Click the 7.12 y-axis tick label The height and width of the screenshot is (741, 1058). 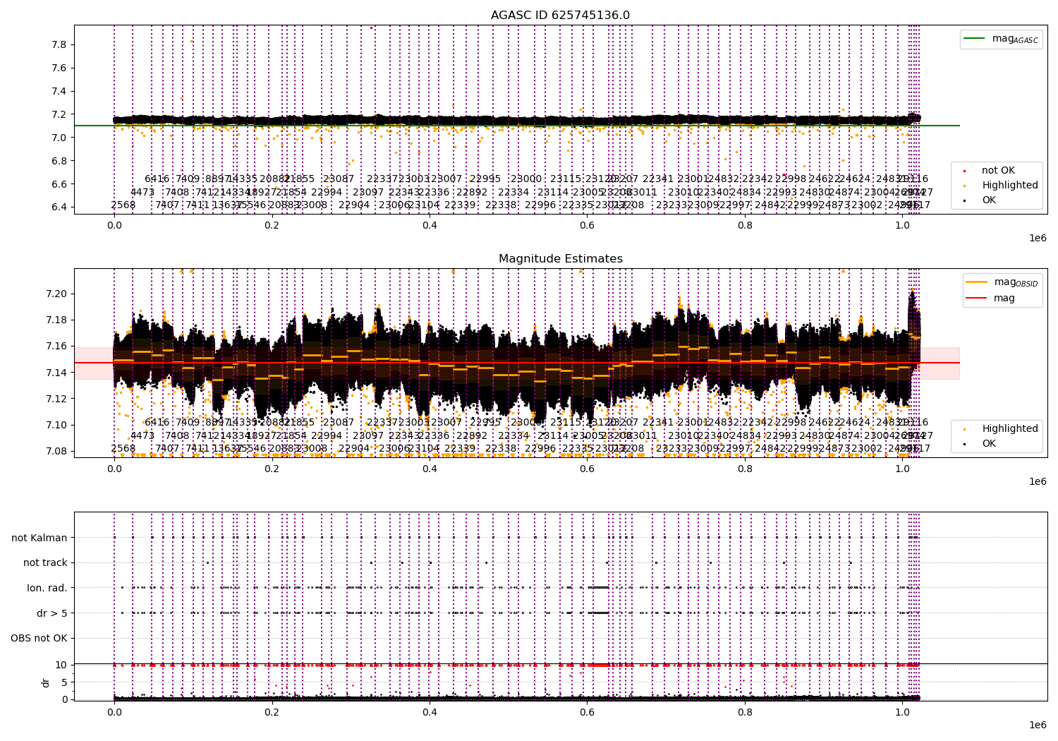56,399
